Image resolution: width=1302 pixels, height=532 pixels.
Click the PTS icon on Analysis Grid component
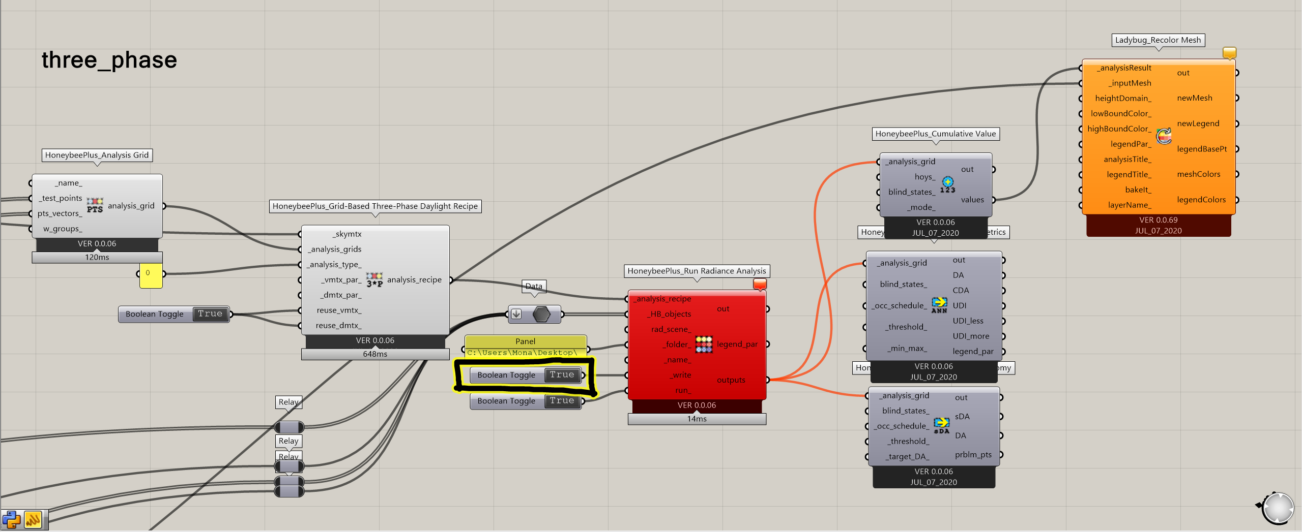click(x=95, y=205)
